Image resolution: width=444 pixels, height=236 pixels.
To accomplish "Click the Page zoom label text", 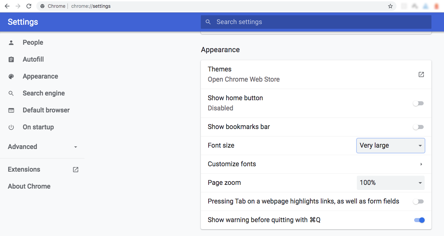I will pos(224,183).
